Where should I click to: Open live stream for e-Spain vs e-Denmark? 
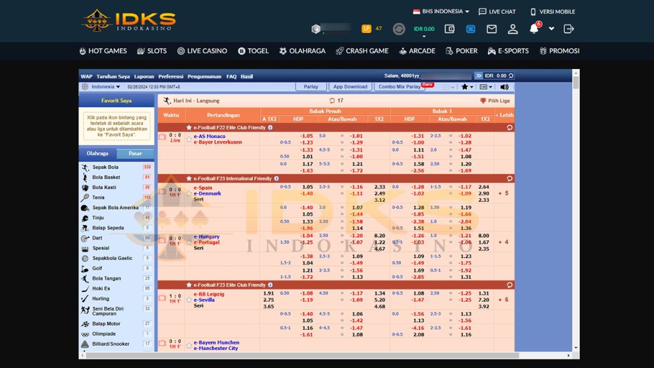tap(162, 192)
